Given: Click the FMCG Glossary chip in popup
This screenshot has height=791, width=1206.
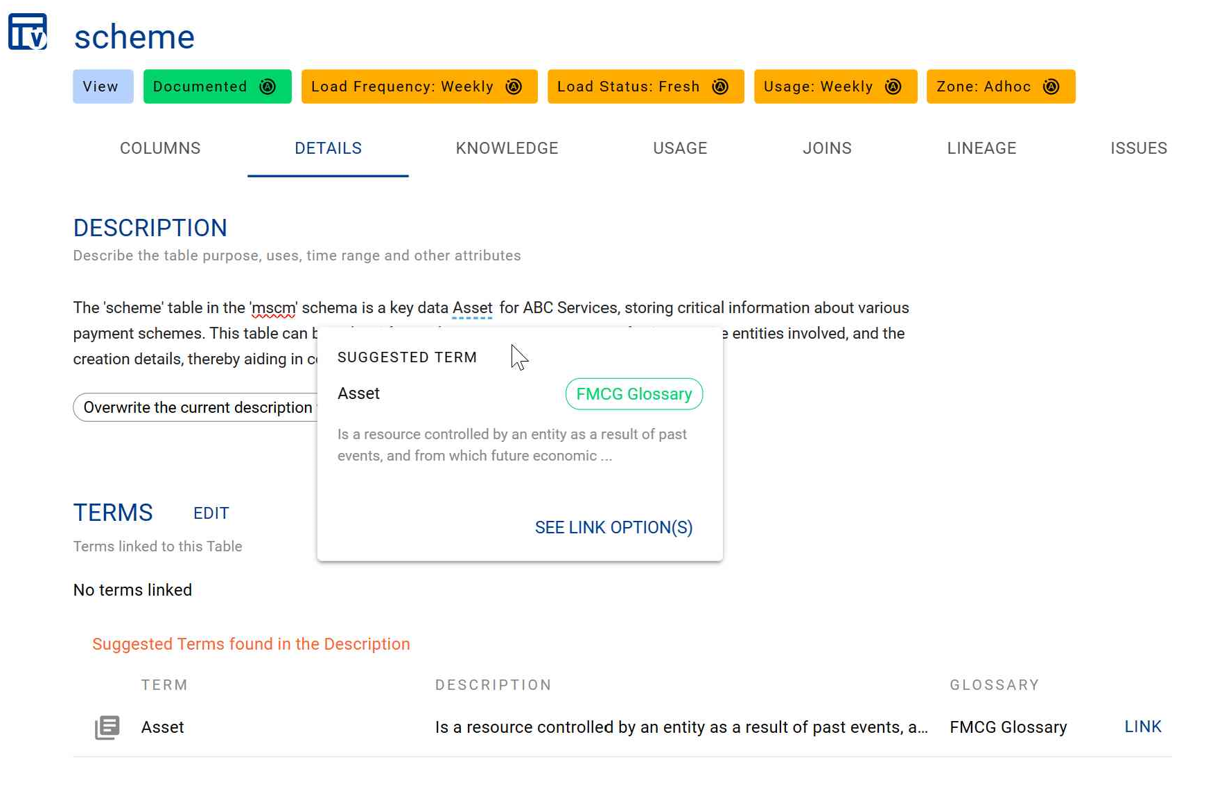Looking at the screenshot, I should 633,394.
